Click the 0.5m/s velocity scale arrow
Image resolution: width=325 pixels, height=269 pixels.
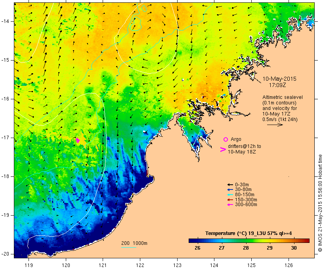tap(275, 125)
